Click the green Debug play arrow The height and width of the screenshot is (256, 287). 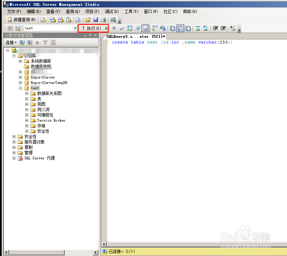[106, 28]
